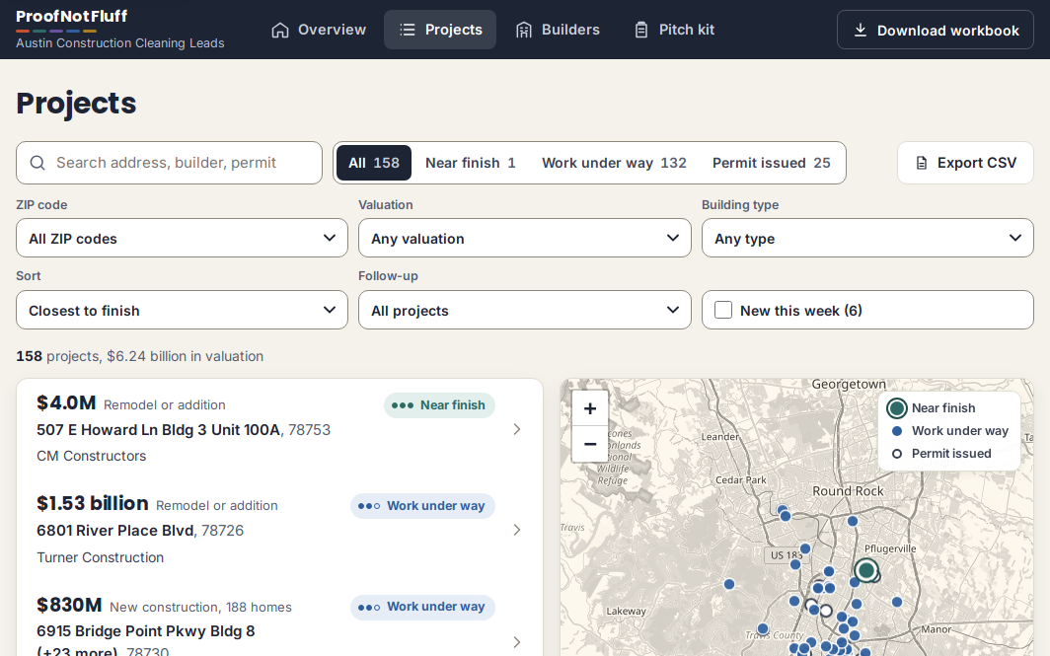Click the 158 projects summary text
The height and width of the screenshot is (656, 1050).
pos(140,356)
